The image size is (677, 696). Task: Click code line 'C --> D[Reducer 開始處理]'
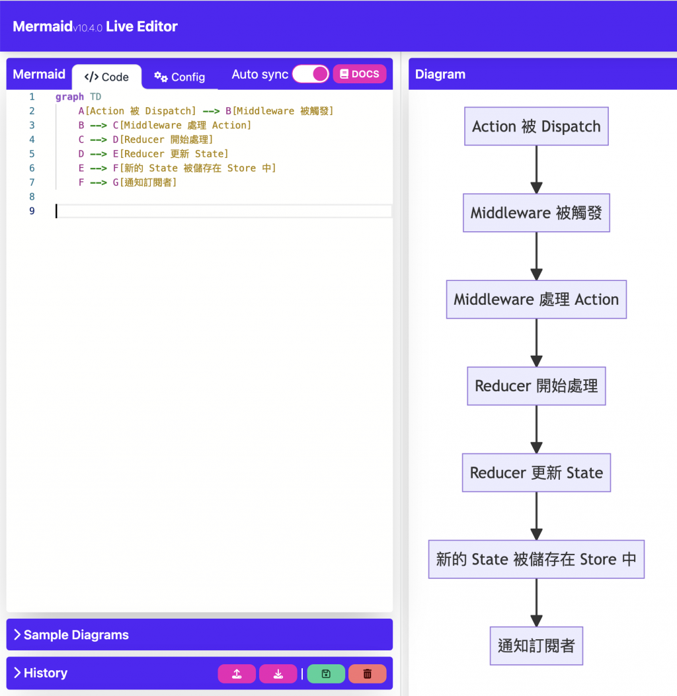[145, 139]
